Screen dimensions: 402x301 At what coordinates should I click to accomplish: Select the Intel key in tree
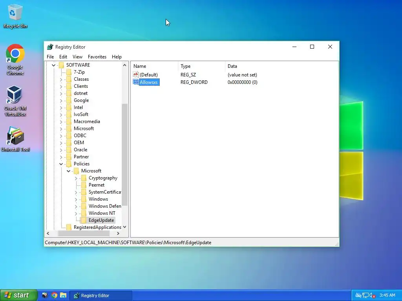[78, 107]
